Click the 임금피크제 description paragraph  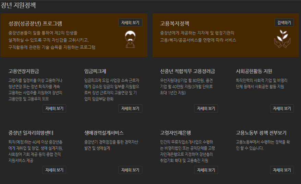112,90
